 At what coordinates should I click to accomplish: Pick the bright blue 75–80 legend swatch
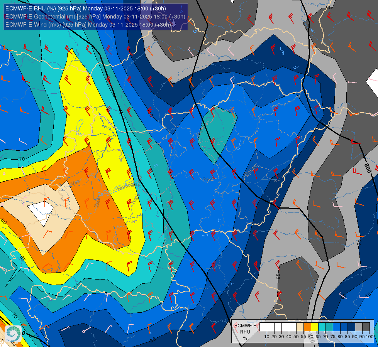pyautogui.click(x=337, y=327)
